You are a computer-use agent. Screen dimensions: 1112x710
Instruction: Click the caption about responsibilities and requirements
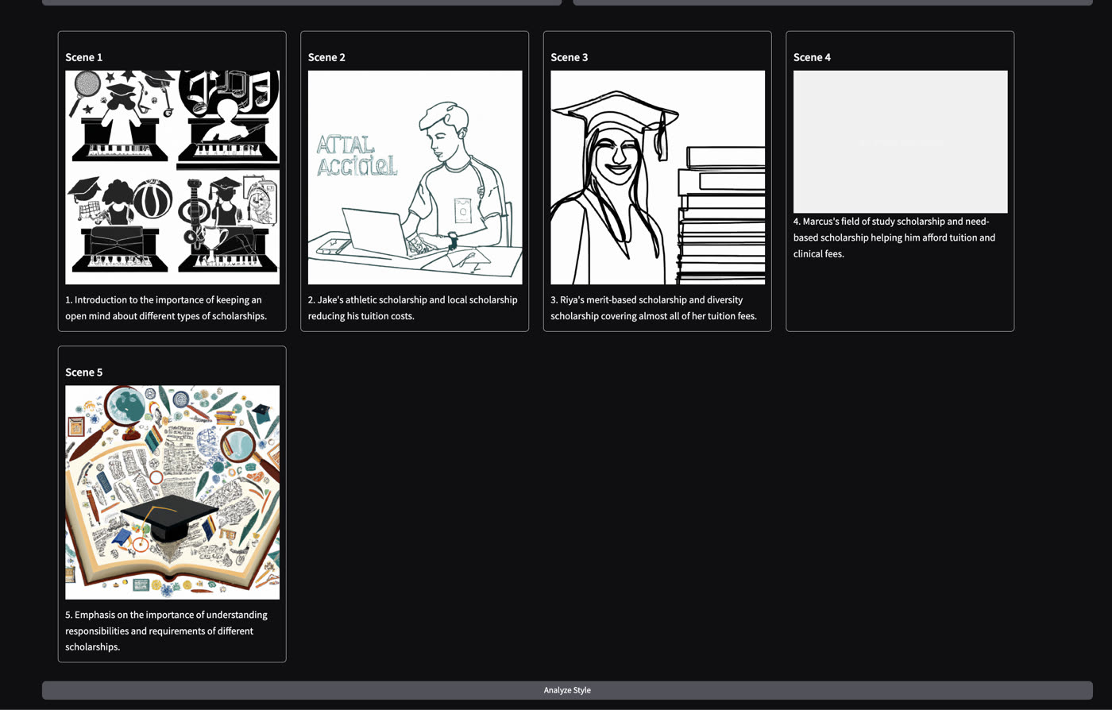(167, 631)
